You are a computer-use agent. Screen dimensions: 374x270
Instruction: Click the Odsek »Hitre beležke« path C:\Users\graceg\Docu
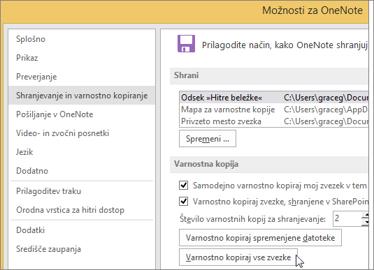coord(326,98)
